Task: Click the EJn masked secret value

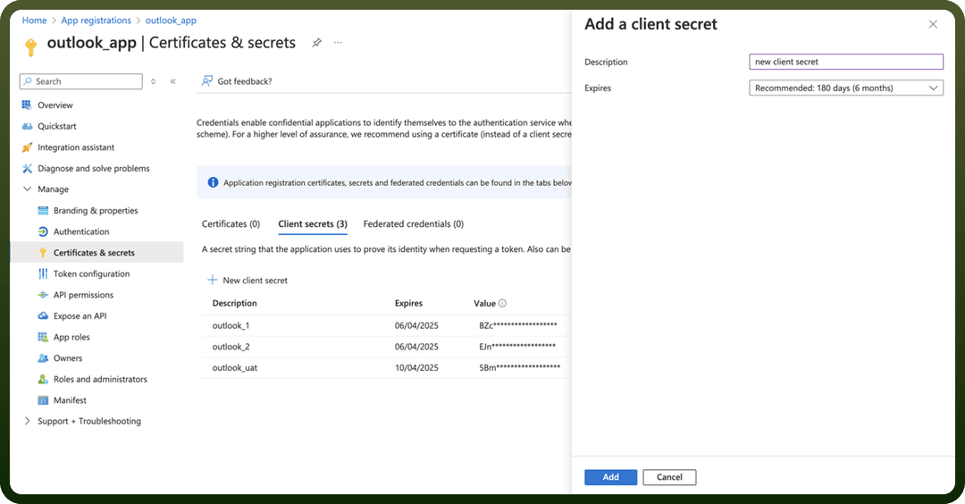Action: pos(517,347)
